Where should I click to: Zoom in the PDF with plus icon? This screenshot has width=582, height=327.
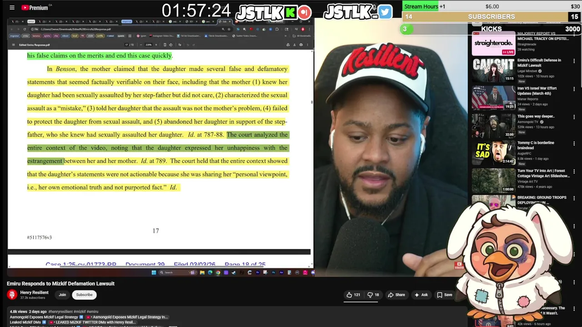pos(156,45)
